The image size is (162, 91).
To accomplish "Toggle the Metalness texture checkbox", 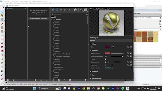I will point(131,65).
